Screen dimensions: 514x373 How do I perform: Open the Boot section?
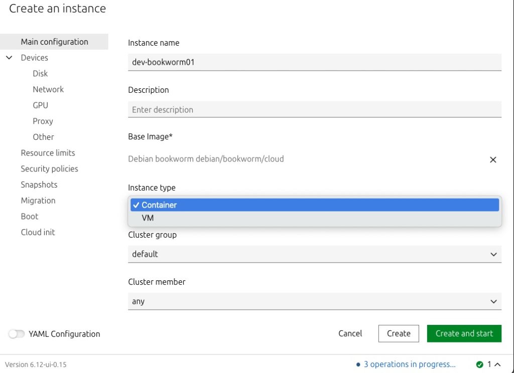pos(30,217)
